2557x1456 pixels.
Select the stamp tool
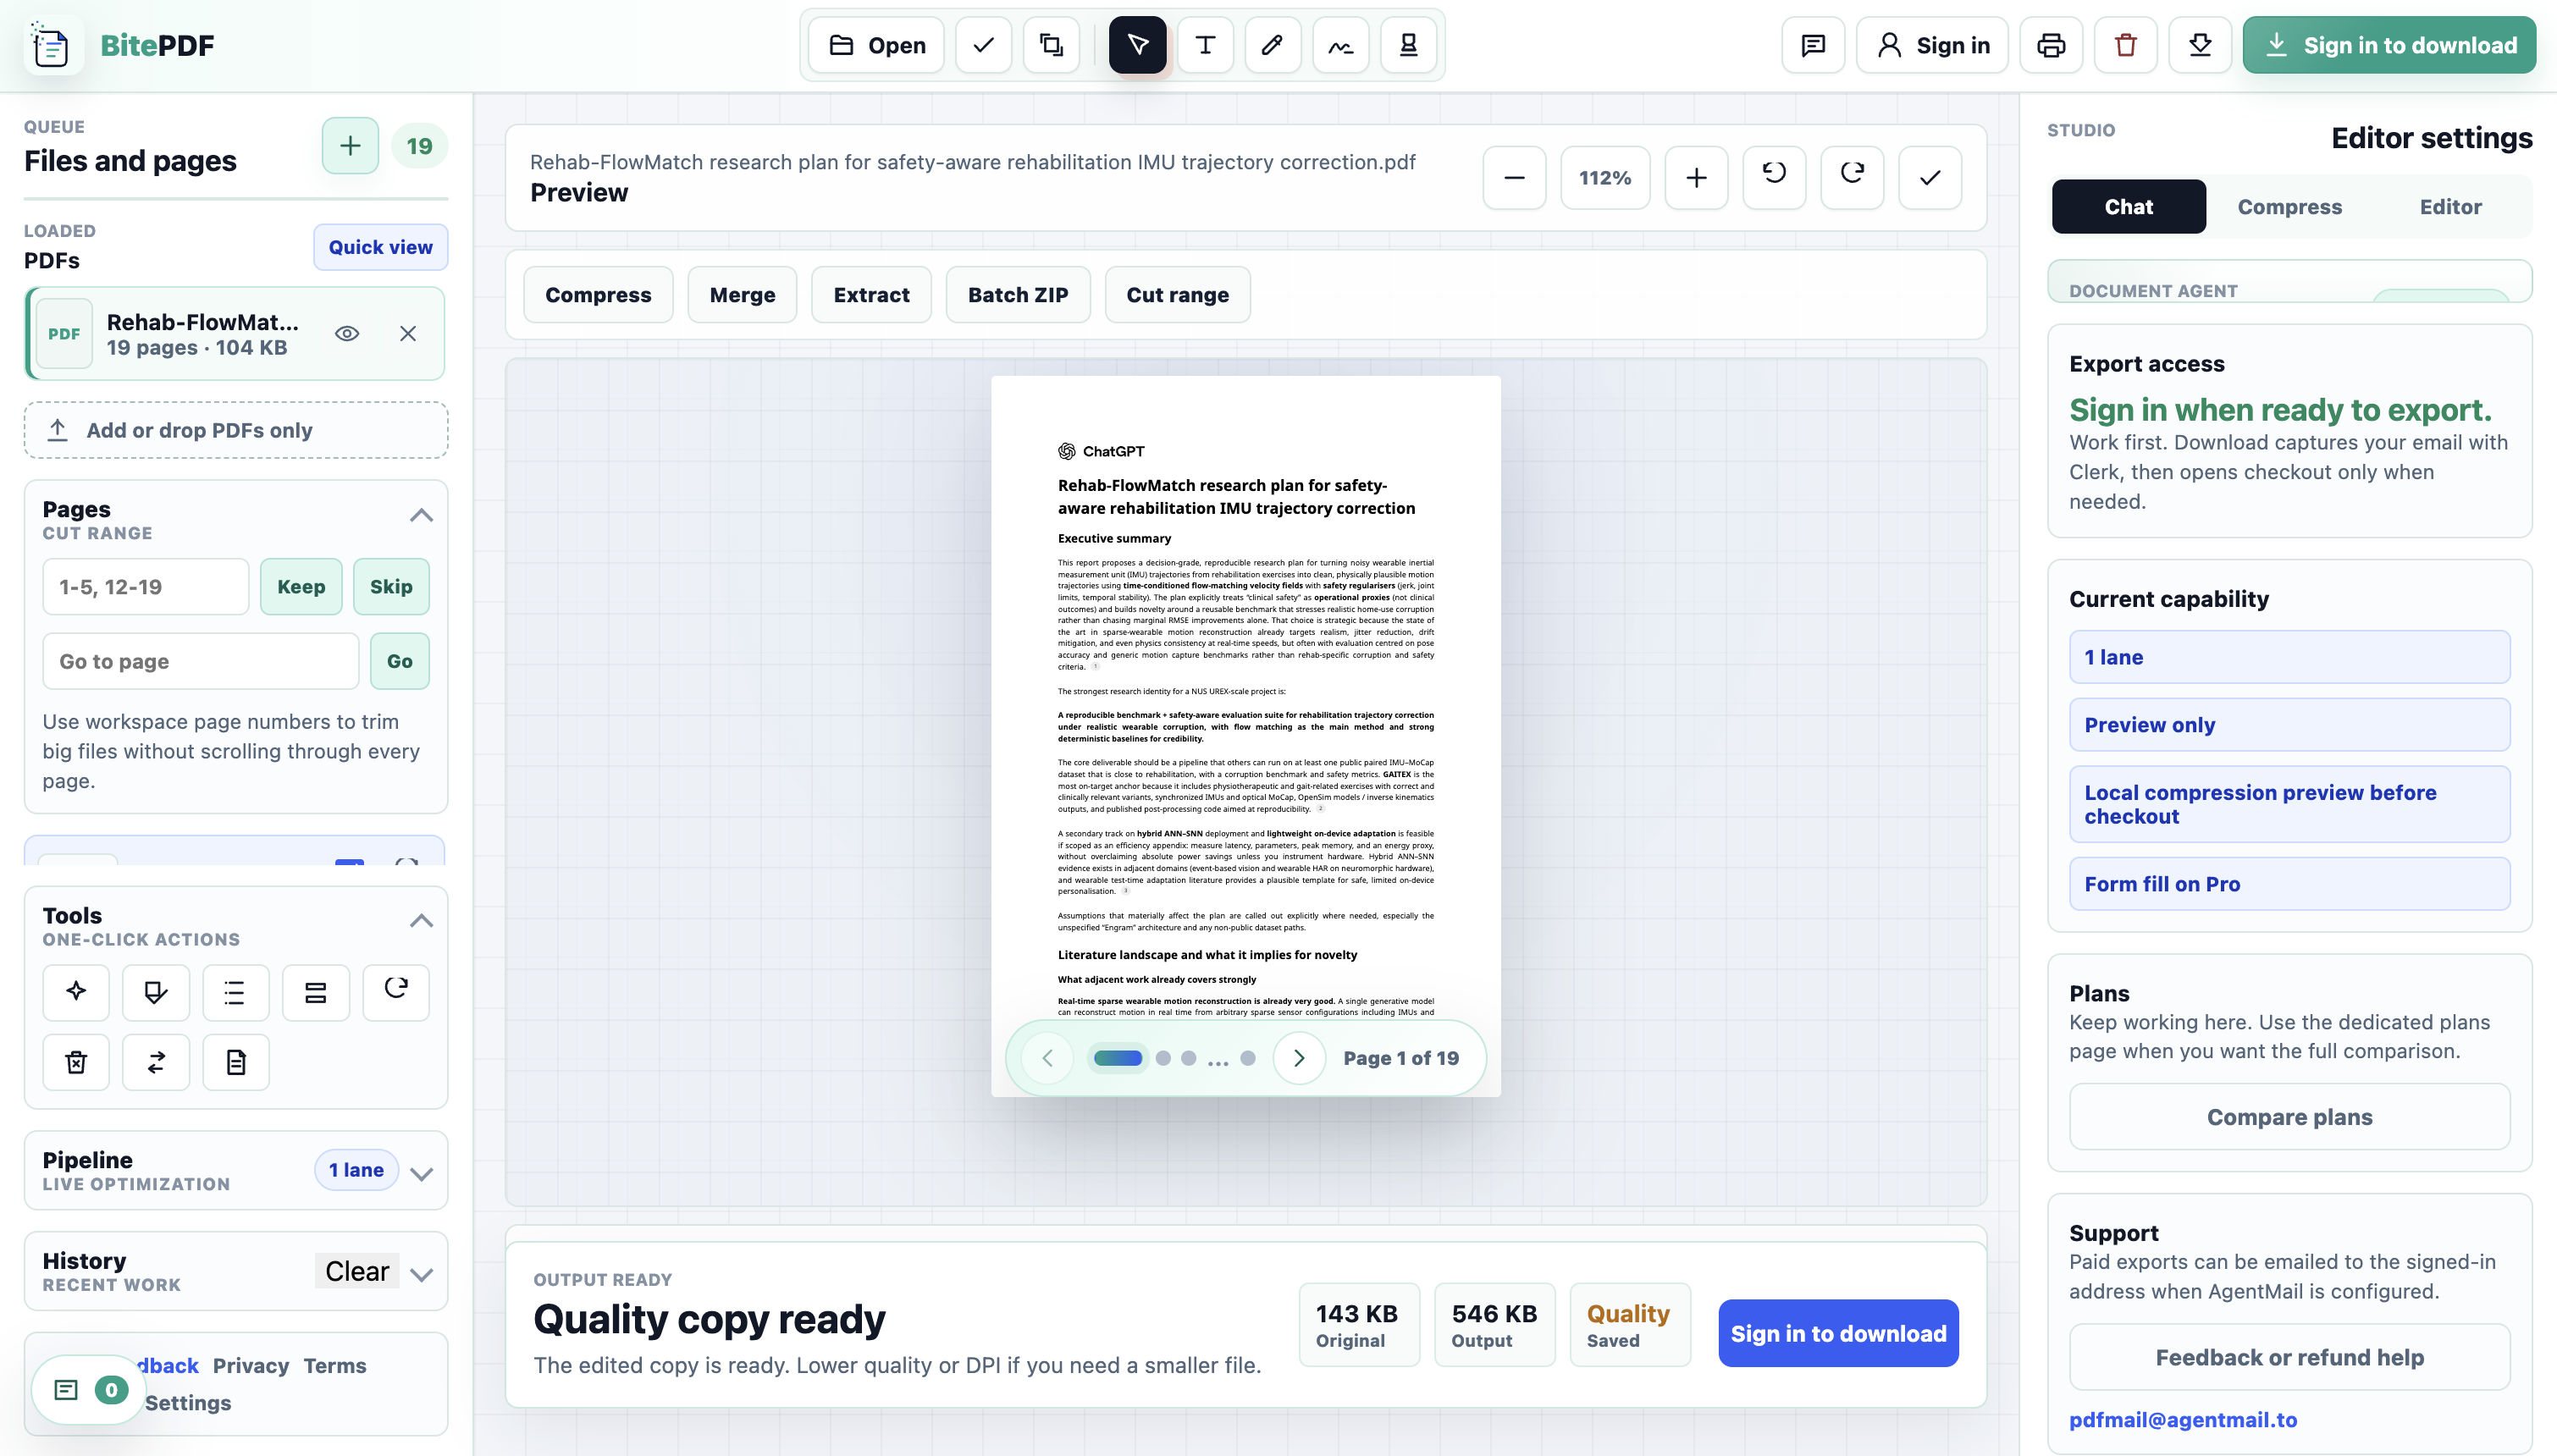(x=1408, y=45)
